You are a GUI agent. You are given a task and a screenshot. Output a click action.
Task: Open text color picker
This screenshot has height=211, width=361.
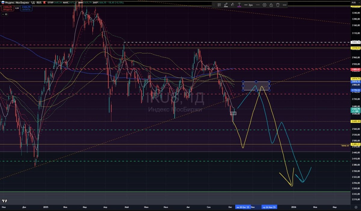pyautogui.click(x=239, y=5)
